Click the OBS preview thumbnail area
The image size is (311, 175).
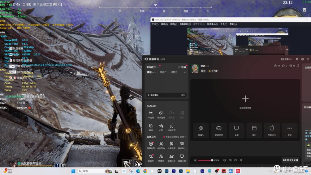click(238, 41)
